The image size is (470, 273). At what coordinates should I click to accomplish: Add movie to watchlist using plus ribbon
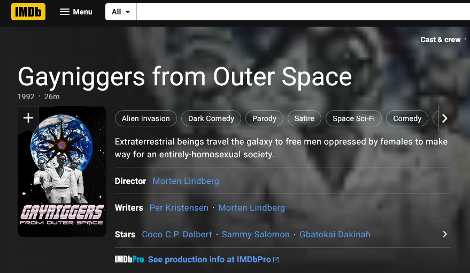click(28, 118)
